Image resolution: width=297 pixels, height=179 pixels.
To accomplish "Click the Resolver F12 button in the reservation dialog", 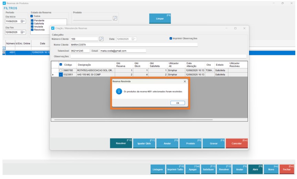I will point(121,143).
